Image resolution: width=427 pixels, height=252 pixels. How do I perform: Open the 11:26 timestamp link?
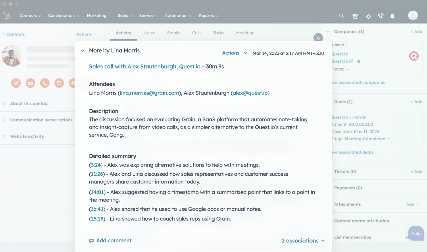click(97, 174)
